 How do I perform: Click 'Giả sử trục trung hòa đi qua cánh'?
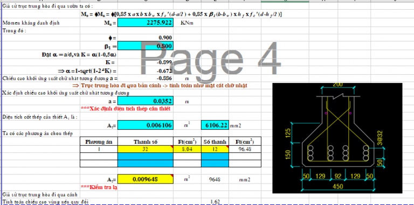tap(40, 194)
